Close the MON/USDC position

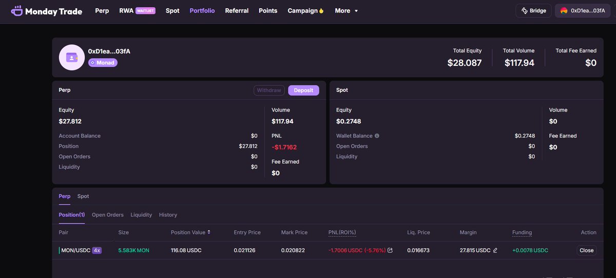[586, 250]
